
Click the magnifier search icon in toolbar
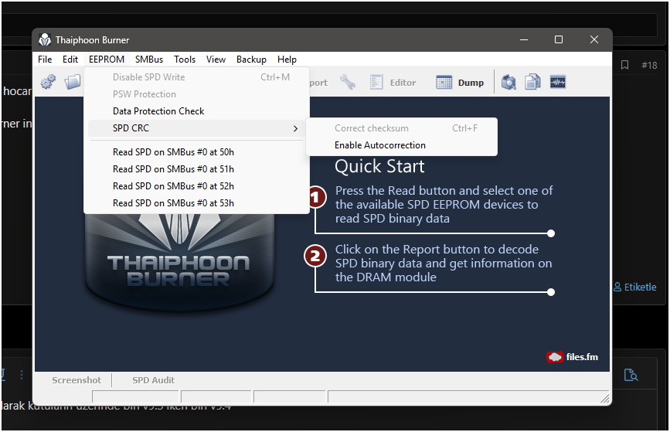click(508, 82)
